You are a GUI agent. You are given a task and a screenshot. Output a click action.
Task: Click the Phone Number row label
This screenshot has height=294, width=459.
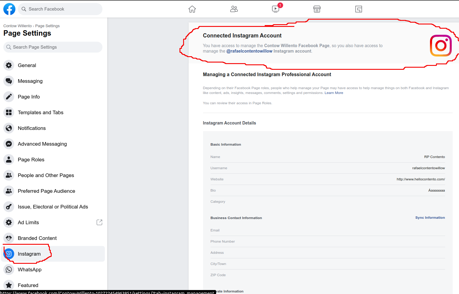point(223,241)
